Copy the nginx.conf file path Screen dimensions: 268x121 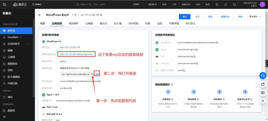[x=89, y=101]
